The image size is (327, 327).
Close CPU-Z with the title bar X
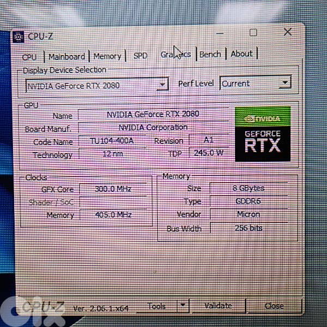(x=288, y=32)
